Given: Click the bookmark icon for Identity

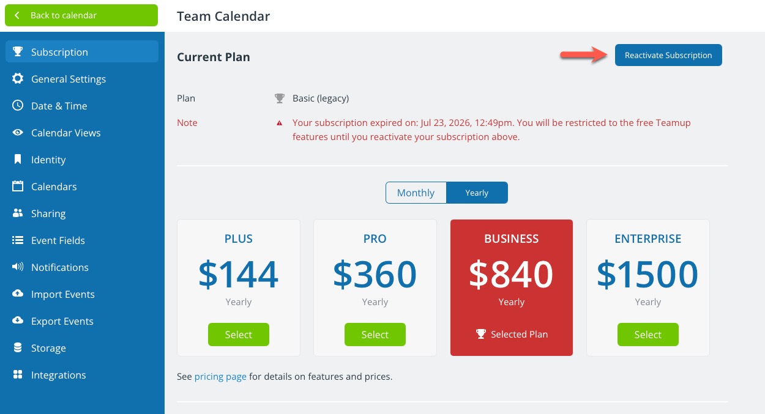Looking at the screenshot, I should point(18,160).
